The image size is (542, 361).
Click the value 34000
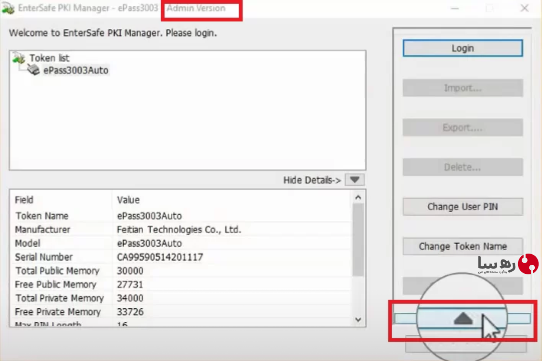(x=130, y=298)
